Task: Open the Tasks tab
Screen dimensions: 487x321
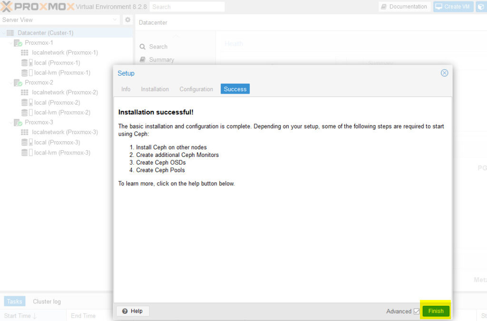Action: point(15,302)
